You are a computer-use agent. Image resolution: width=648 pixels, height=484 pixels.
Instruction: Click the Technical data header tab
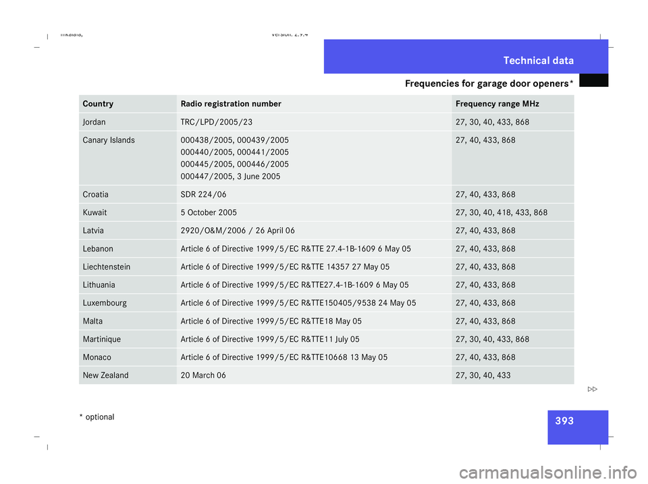(466, 57)
